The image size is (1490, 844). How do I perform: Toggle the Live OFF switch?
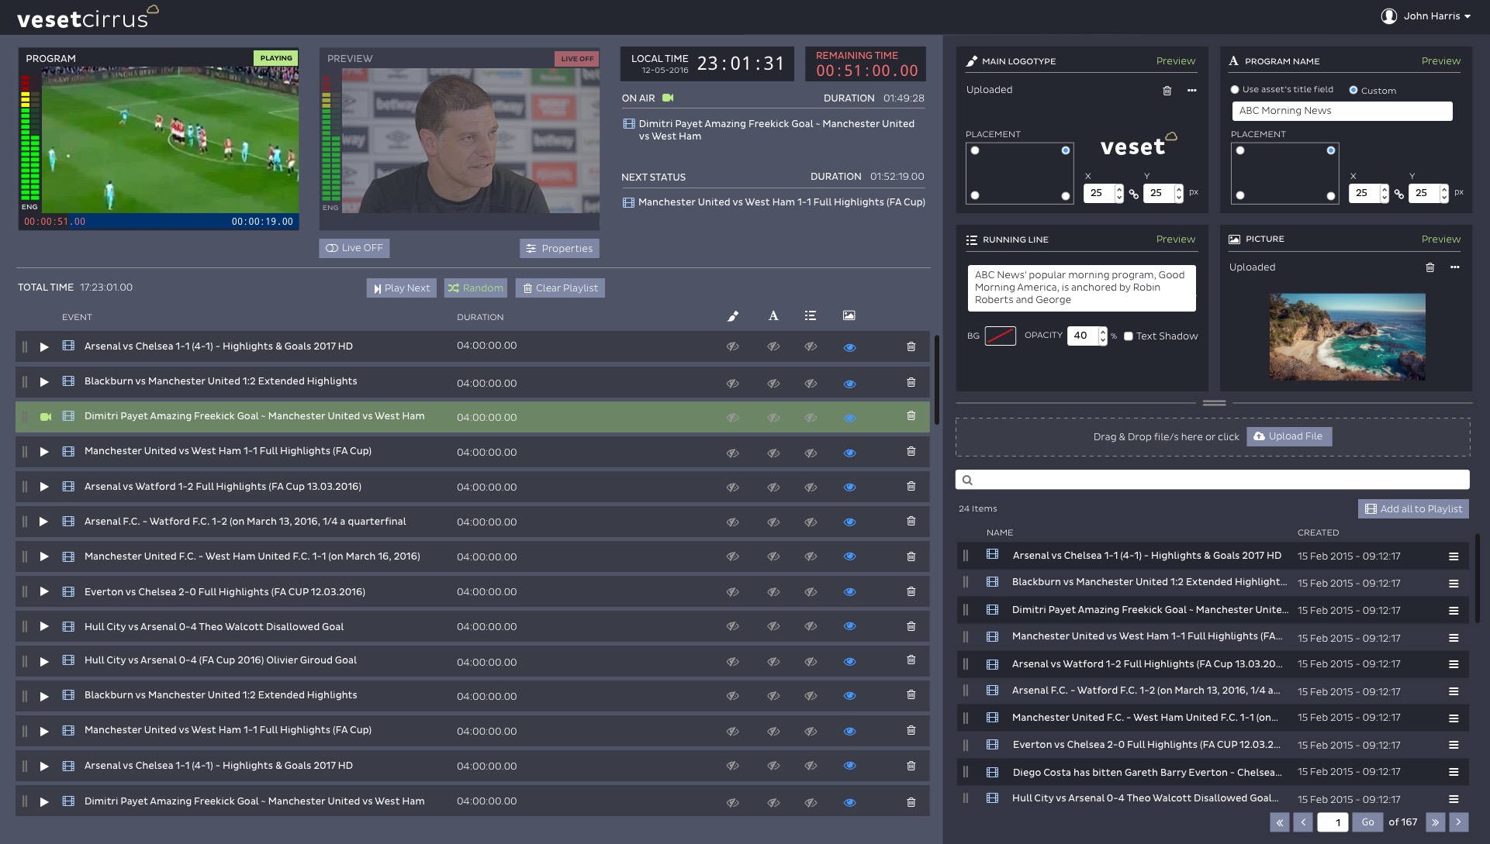pyautogui.click(x=354, y=248)
